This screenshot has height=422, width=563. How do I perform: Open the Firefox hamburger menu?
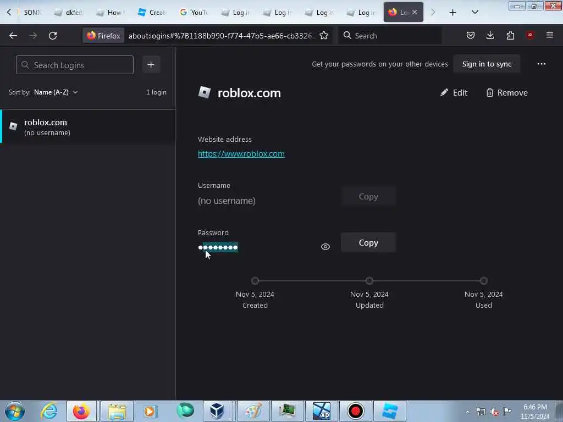click(x=550, y=35)
